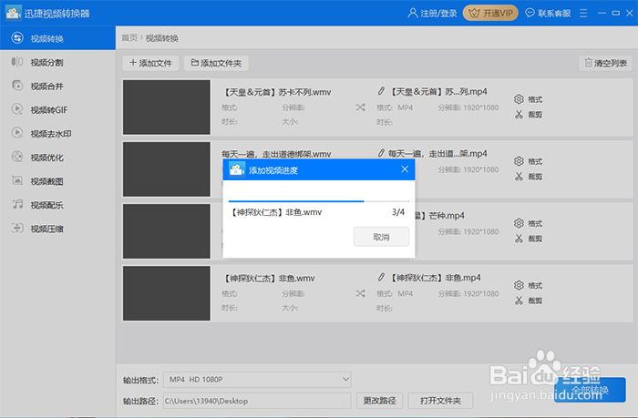638x418 pixels.
Task: Click the 首页 breadcrumb link
Action: pyautogui.click(x=129, y=38)
